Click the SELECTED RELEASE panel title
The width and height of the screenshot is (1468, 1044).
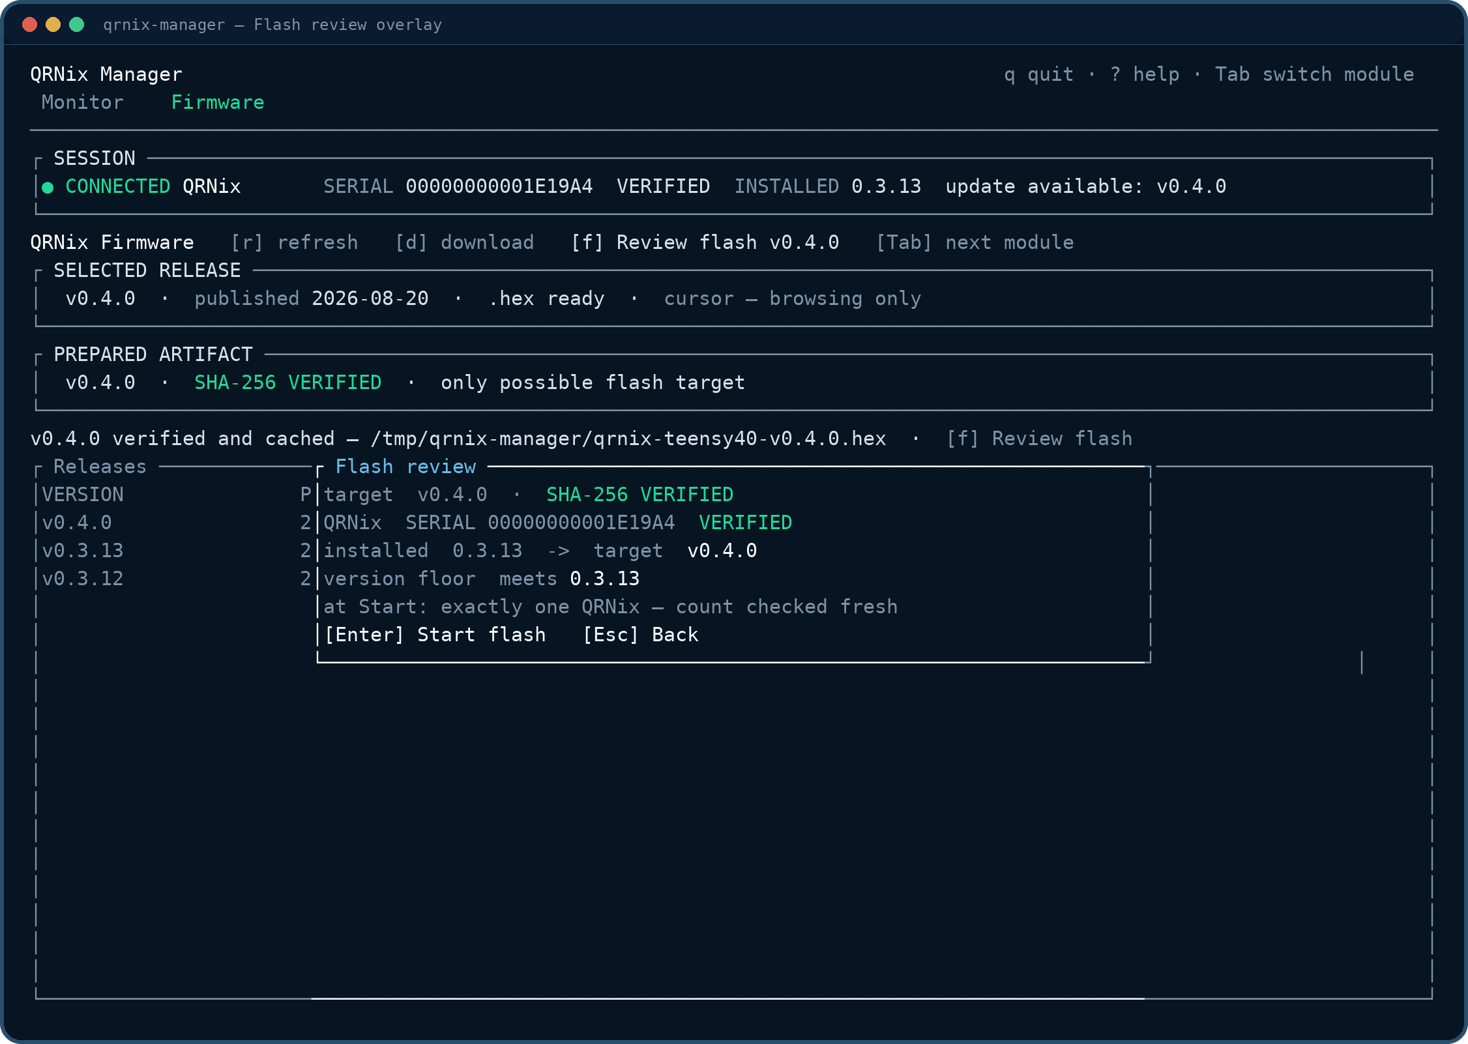[147, 270]
